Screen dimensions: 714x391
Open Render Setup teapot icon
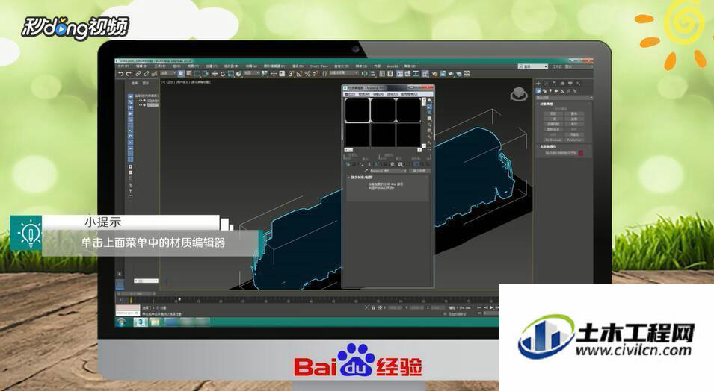tap(434, 74)
